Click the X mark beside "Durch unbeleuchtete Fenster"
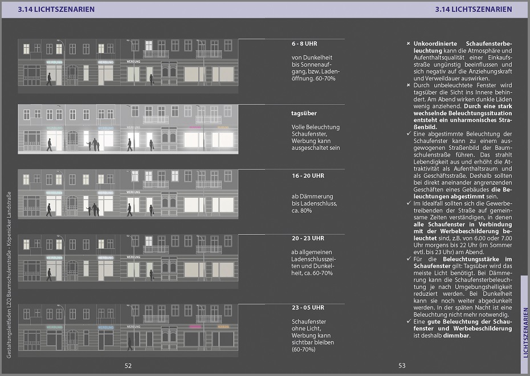Viewport: 530px width, 376px height. (x=408, y=85)
